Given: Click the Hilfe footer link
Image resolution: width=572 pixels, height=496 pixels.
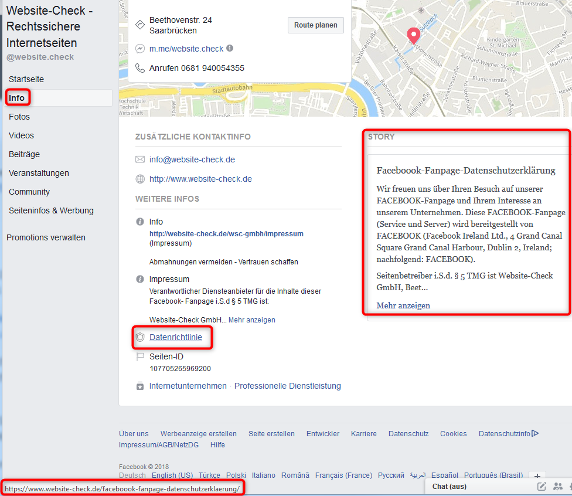Looking at the screenshot, I should [x=217, y=445].
